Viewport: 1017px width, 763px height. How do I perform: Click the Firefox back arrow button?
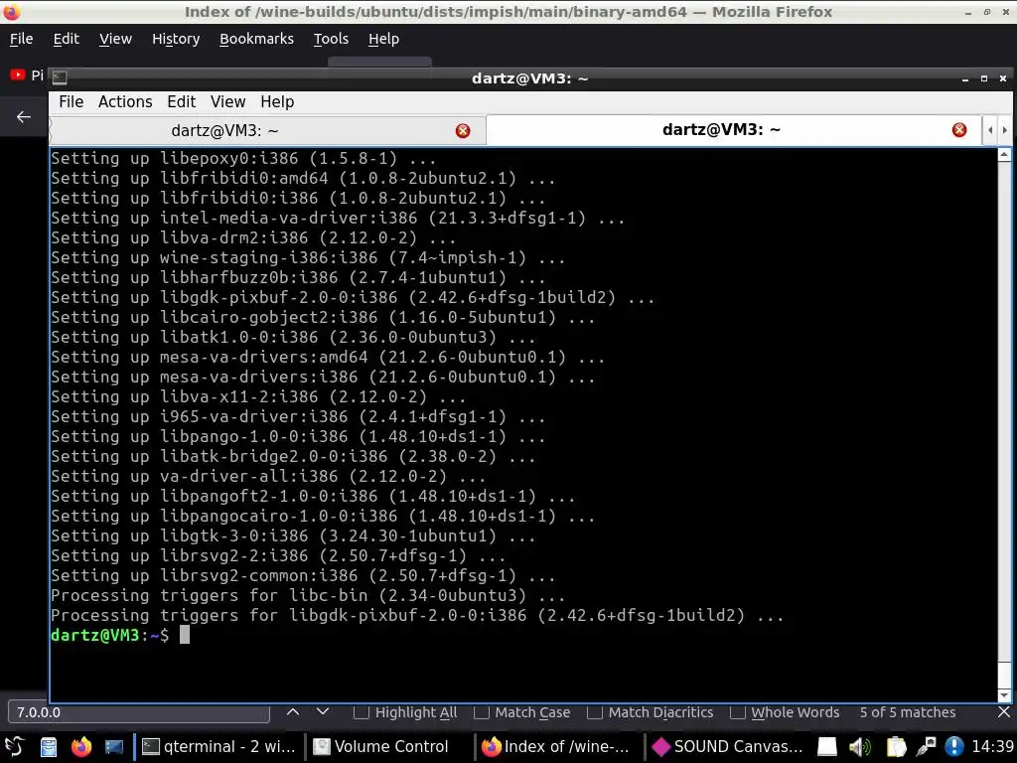24,117
